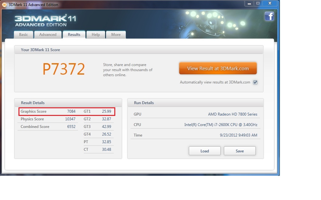Click the Combined Score value 6552
Image resolution: width=321 pixels, height=200 pixels.
pyautogui.click(x=71, y=127)
